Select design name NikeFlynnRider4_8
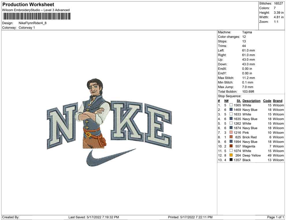The width and height of the screenshot is (286, 220). (32, 23)
